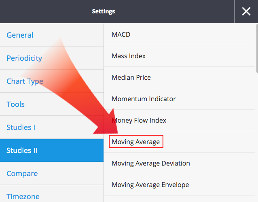The height and width of the screenshot is (202, 258).
Task: Select Money Flow Index
Action: click(139, 120)
